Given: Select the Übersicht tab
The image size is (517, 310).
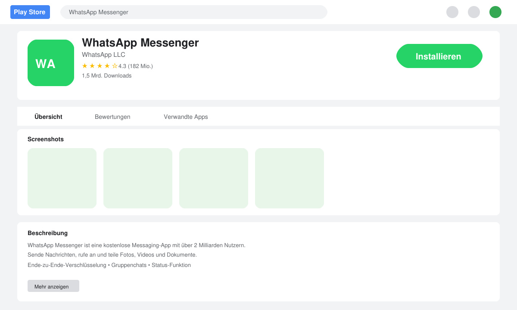Looking at the screenshot, I should 48,117.
